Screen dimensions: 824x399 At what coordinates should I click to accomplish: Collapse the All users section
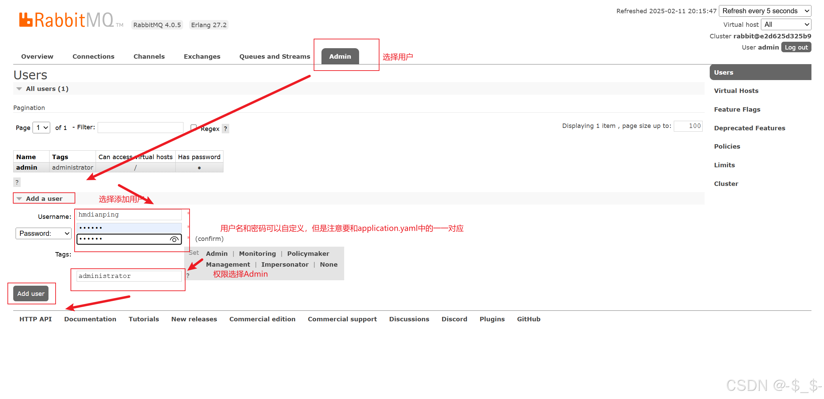tap(47, 89)
